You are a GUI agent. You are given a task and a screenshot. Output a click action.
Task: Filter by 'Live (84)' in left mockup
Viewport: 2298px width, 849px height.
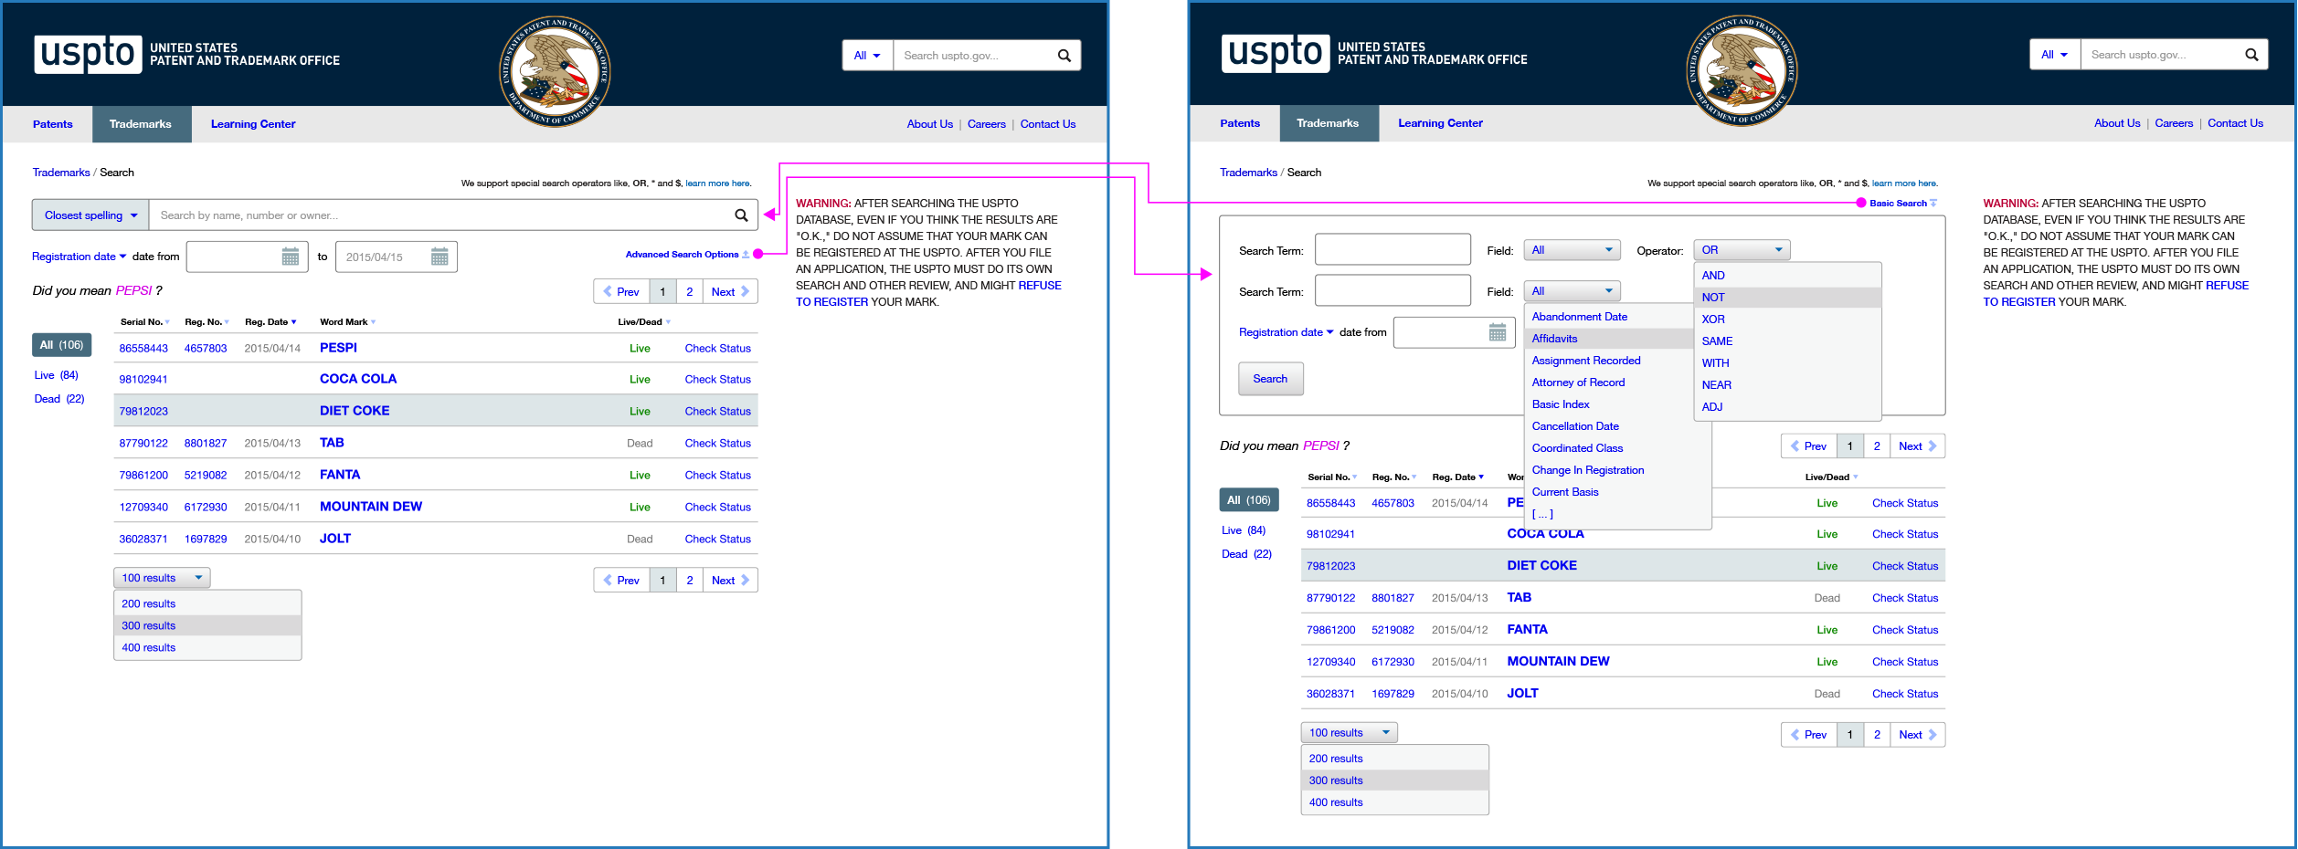[57, 375]
